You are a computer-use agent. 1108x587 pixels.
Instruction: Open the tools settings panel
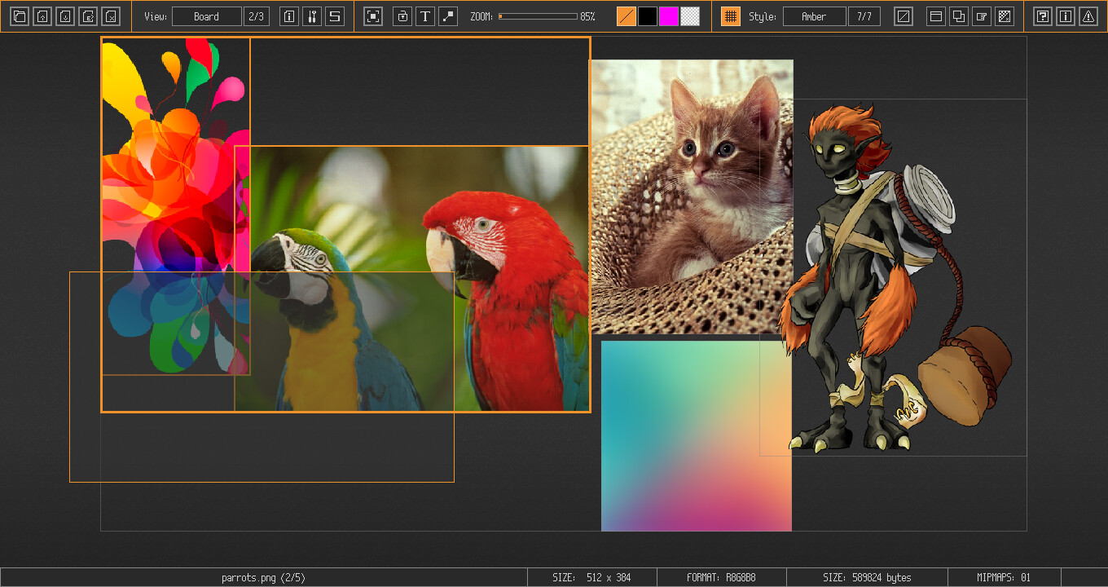point(313,15)
